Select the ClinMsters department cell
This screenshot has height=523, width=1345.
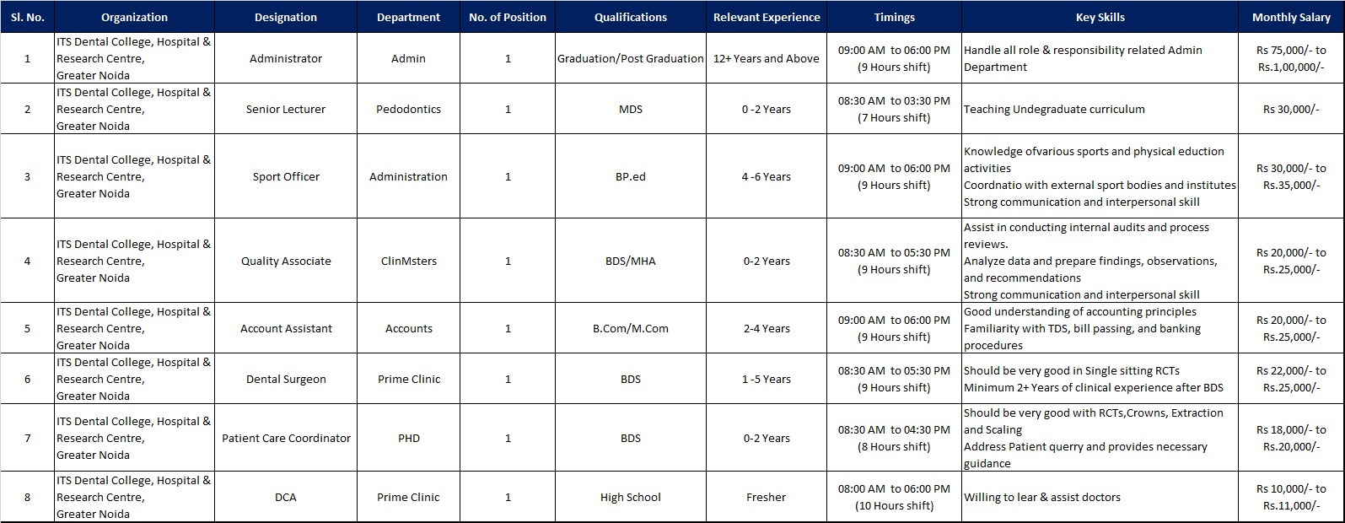tap(409, 261)
